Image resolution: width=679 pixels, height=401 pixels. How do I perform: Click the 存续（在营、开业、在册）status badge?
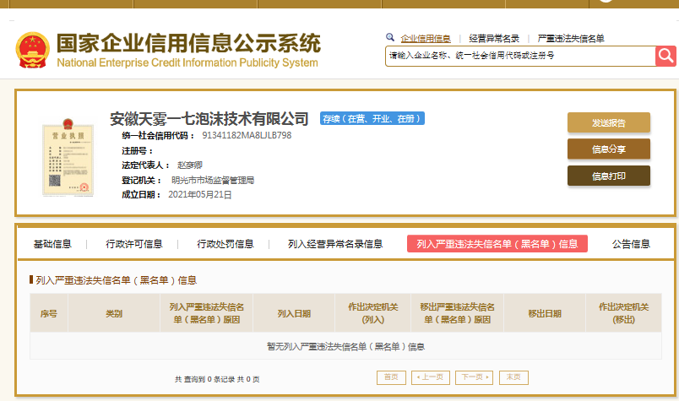(x=372, y=119)
